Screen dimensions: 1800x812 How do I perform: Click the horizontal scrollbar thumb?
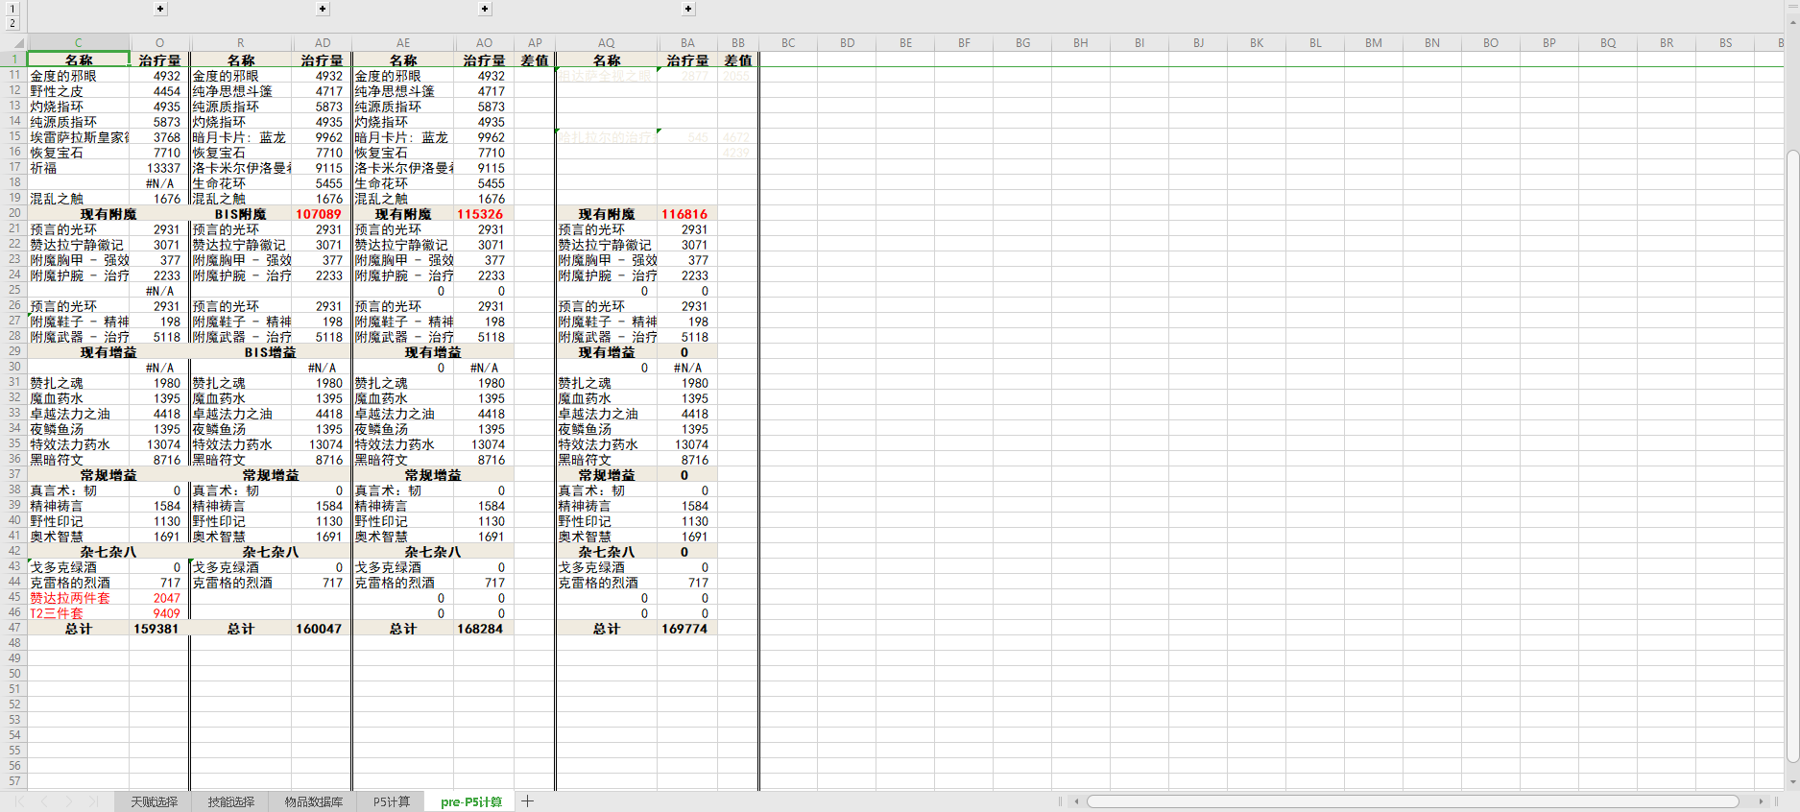coord(1413,801)
